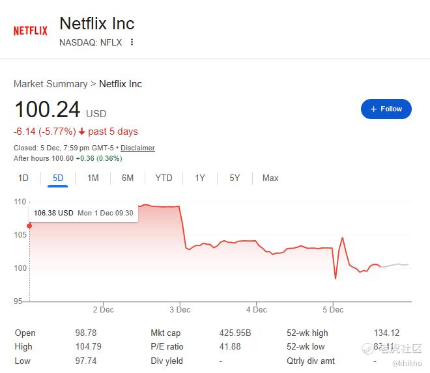This screenshot has height=373, width=430.
Task: Click the 106.38 USD chart tooltip
Action: tap(83, 213)
